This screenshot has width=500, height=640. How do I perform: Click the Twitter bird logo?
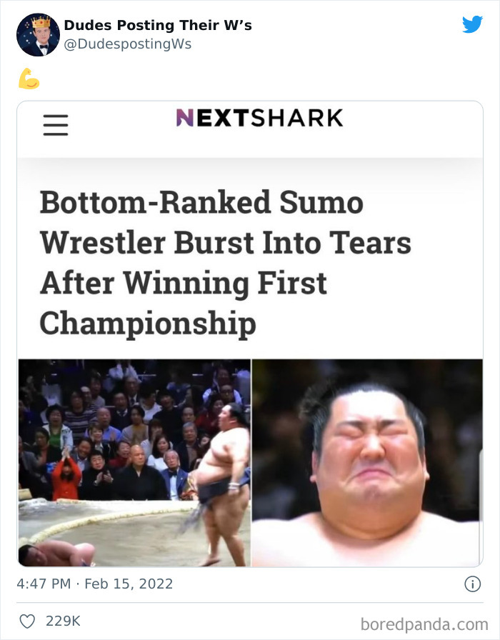pyautogui.click(x=472, y=24)
